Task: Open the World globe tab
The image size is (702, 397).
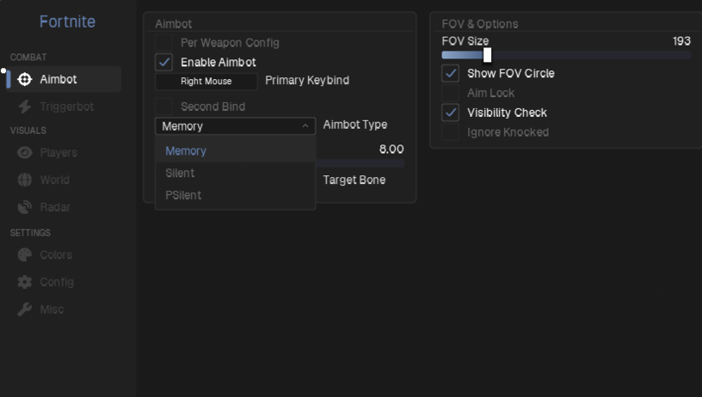Action: pyautogui.click(x=64, y=180)
